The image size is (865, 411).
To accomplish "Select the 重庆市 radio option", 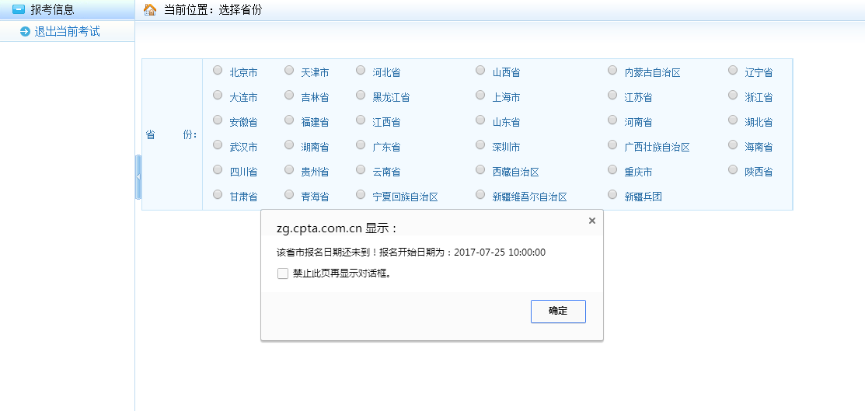I will [612, 170].
